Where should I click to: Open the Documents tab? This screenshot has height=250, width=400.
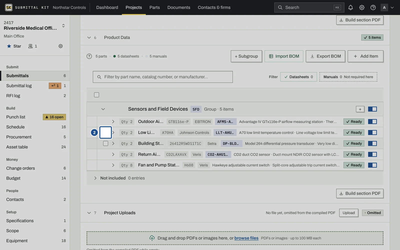tap(179, 7)
